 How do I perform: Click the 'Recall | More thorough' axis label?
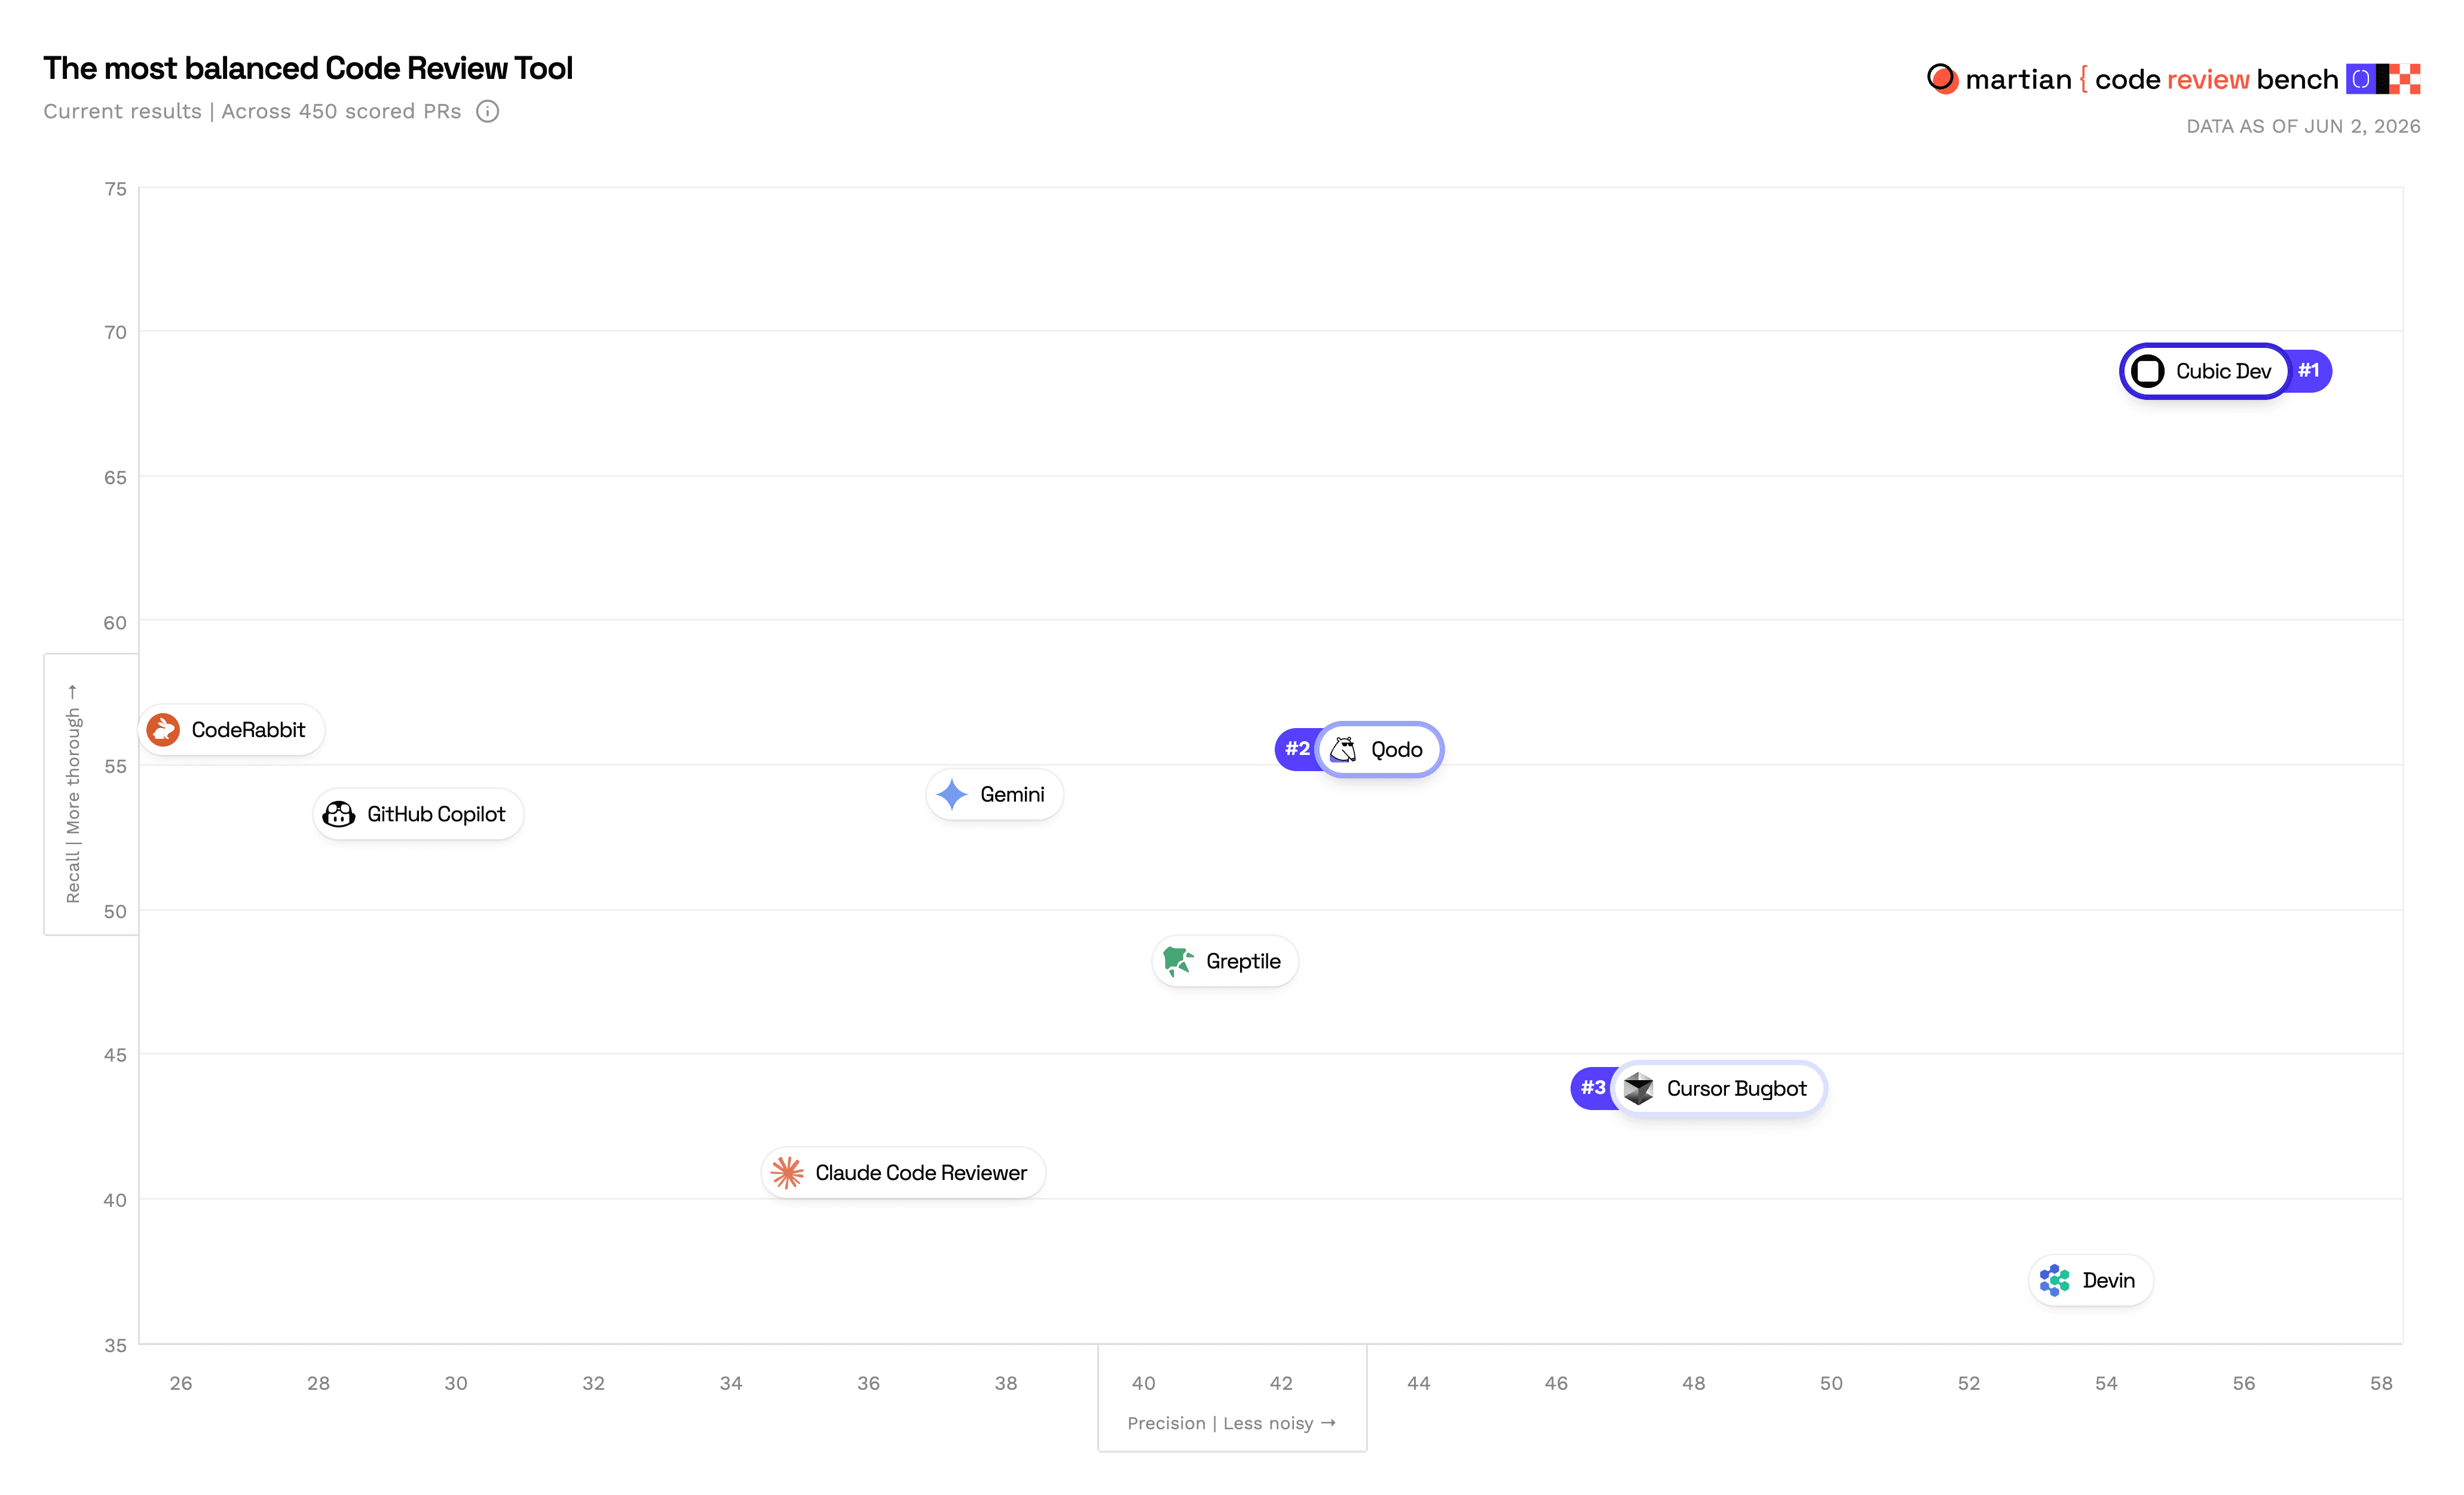[72, 794]
